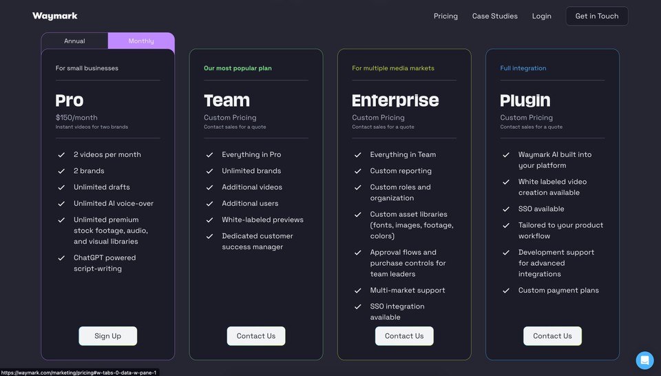Click 'Custom Pricing' under Plugin

pos(527,118)
